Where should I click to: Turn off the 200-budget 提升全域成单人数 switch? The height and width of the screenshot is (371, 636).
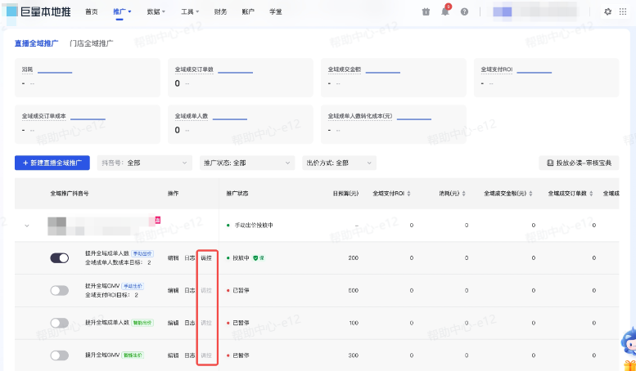pyautogui.click(x=60, y=258)
